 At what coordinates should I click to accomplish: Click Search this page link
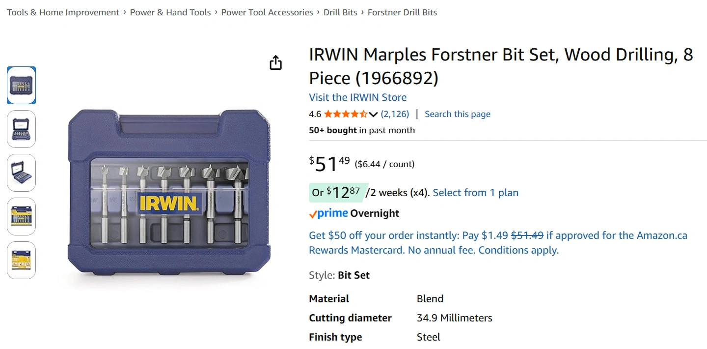click(457, 114)
